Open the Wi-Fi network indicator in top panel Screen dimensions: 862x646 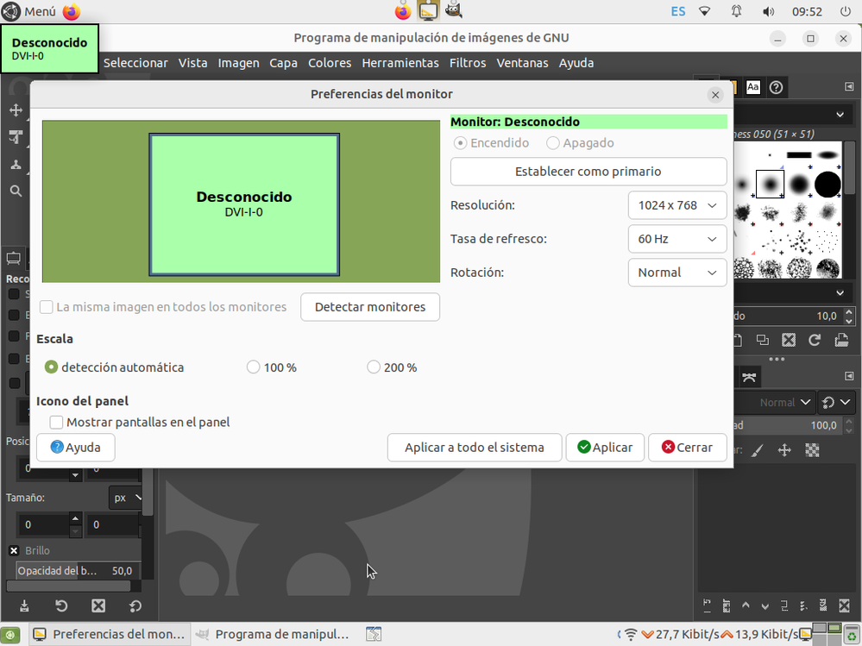(704, 11)
